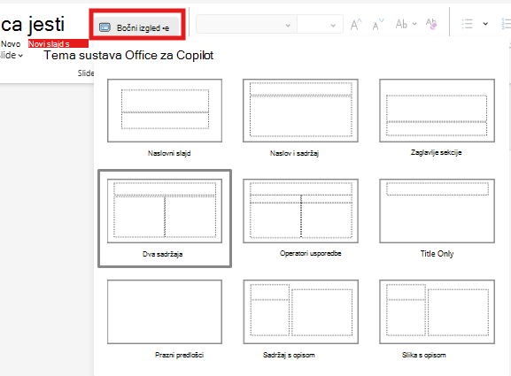
Task: Increase font size with the A-up icon
Action: [356, 25]
